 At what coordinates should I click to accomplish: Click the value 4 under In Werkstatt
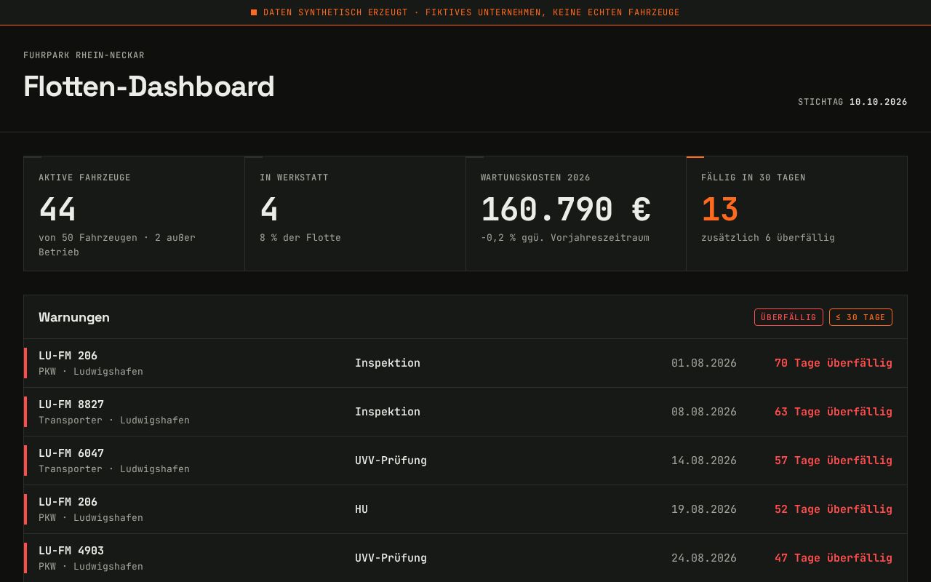pos(269,210)
